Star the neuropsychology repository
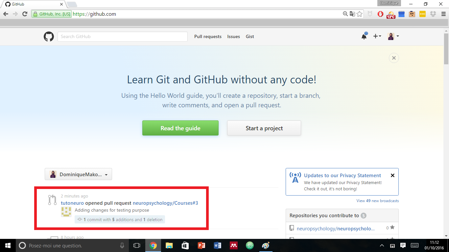Image resolution: width=449 pixels, height=252 pixels. pyautogui.click(x=392, y=227)
